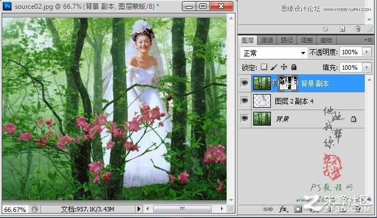Click mask link icon on 背景 副本
Image resolution: width=377 pixels, height=218 pixels.
(x=274, y=83)
